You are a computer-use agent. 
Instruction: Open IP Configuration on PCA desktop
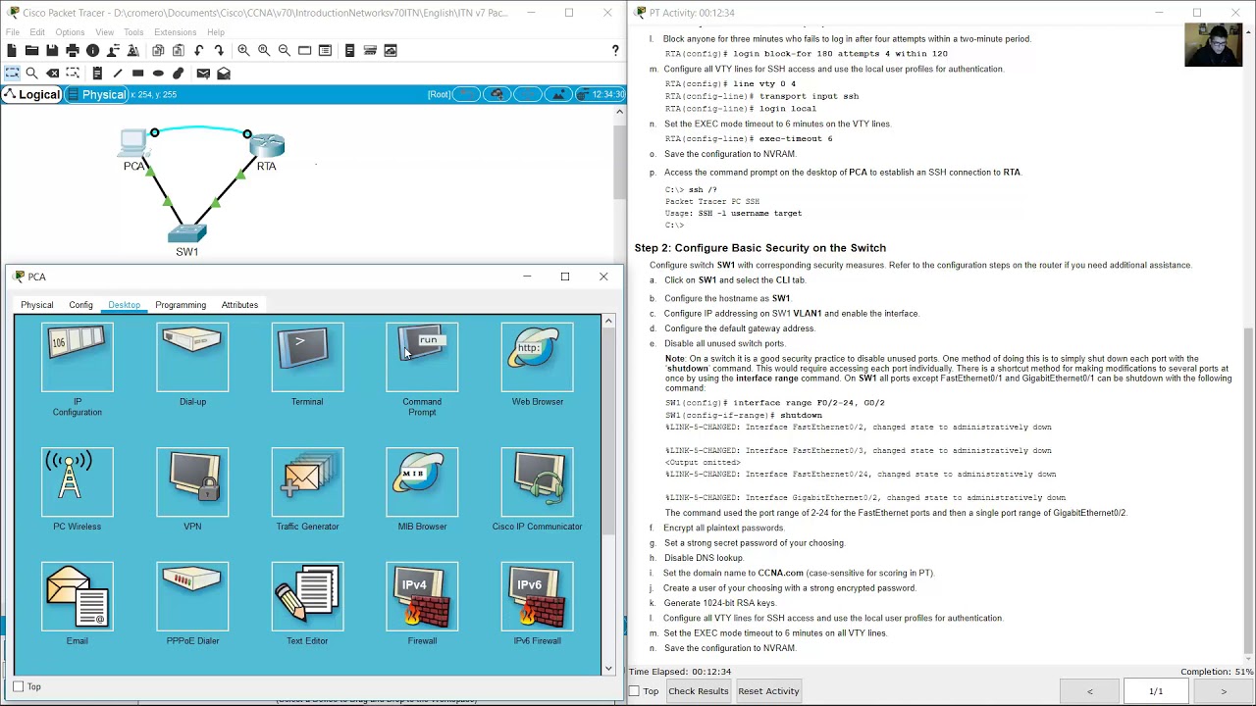click(x=78, y=358)
